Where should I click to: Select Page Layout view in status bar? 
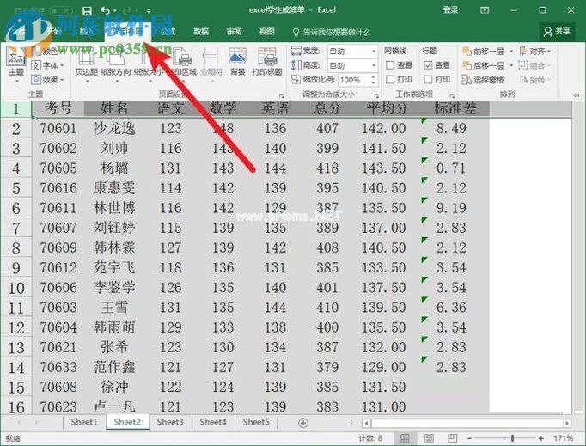pyautogui.click(x=429, y=438)
